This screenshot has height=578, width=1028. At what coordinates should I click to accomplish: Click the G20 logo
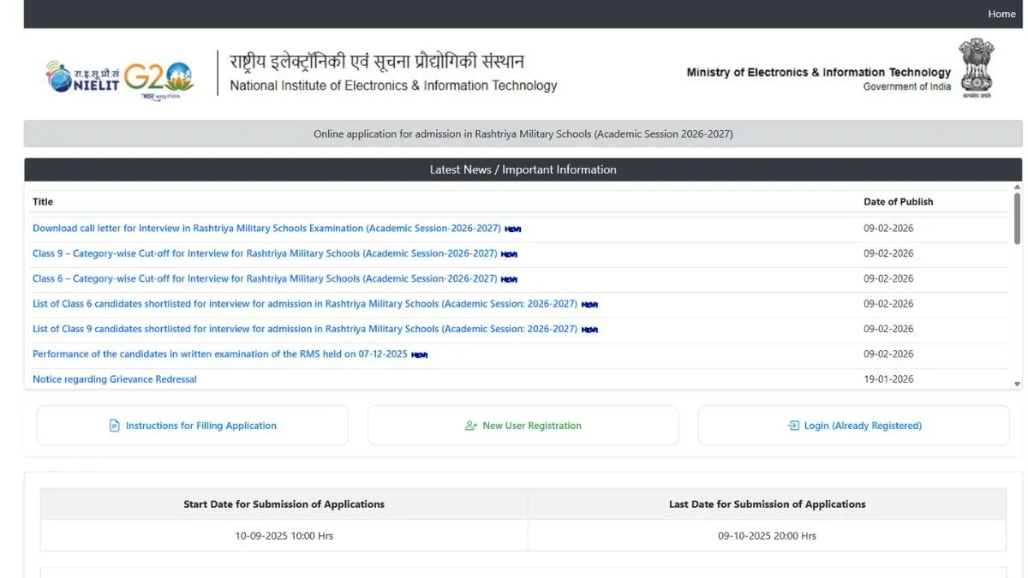[x=159, y=80]
